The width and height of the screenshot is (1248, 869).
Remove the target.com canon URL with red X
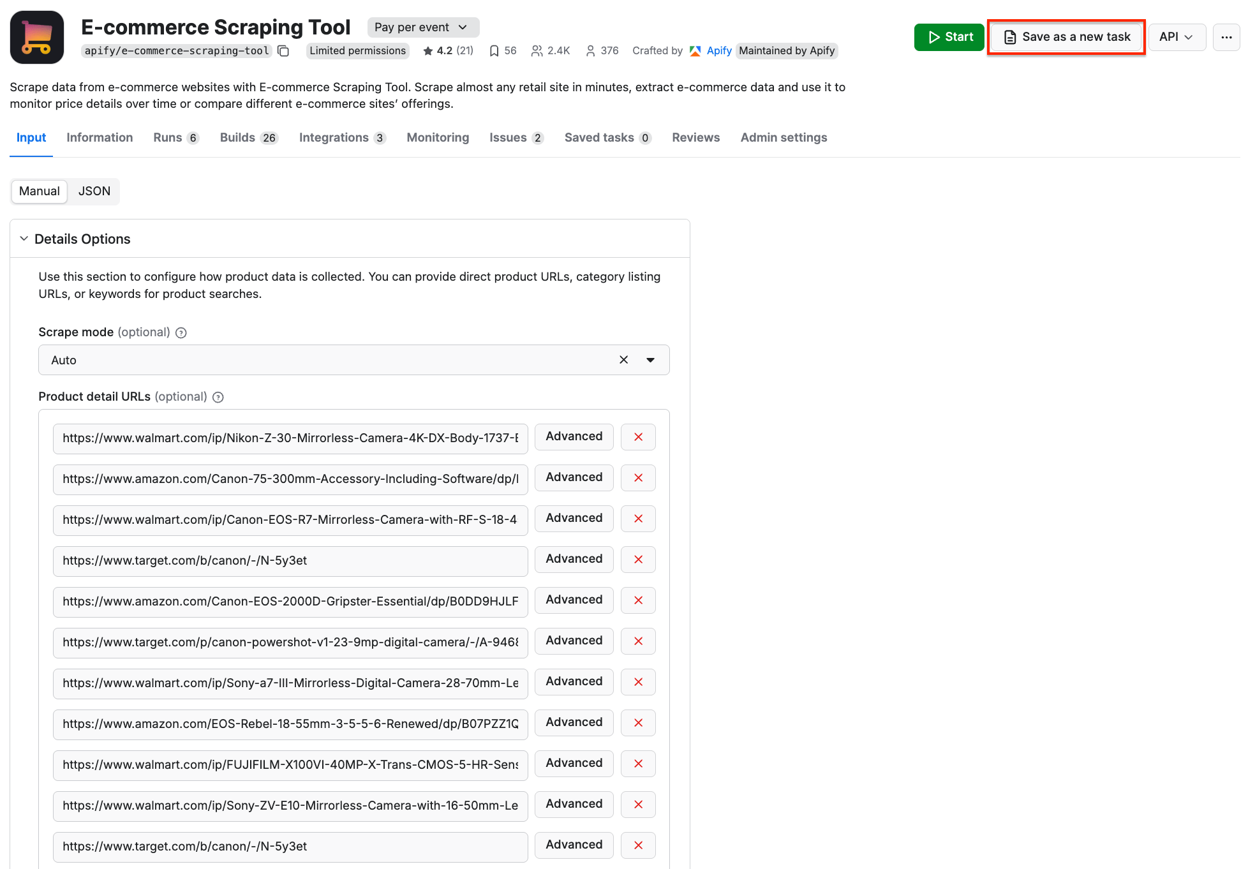(x=638, y=560)
